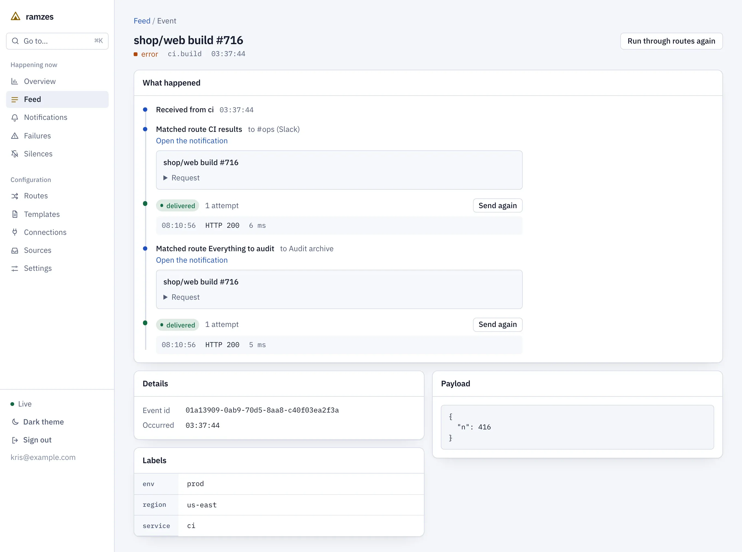Image resolution: width=742 pixels, height=552 pixels.
Task: Expand Request under CI results notification
Action: [182, 178]
